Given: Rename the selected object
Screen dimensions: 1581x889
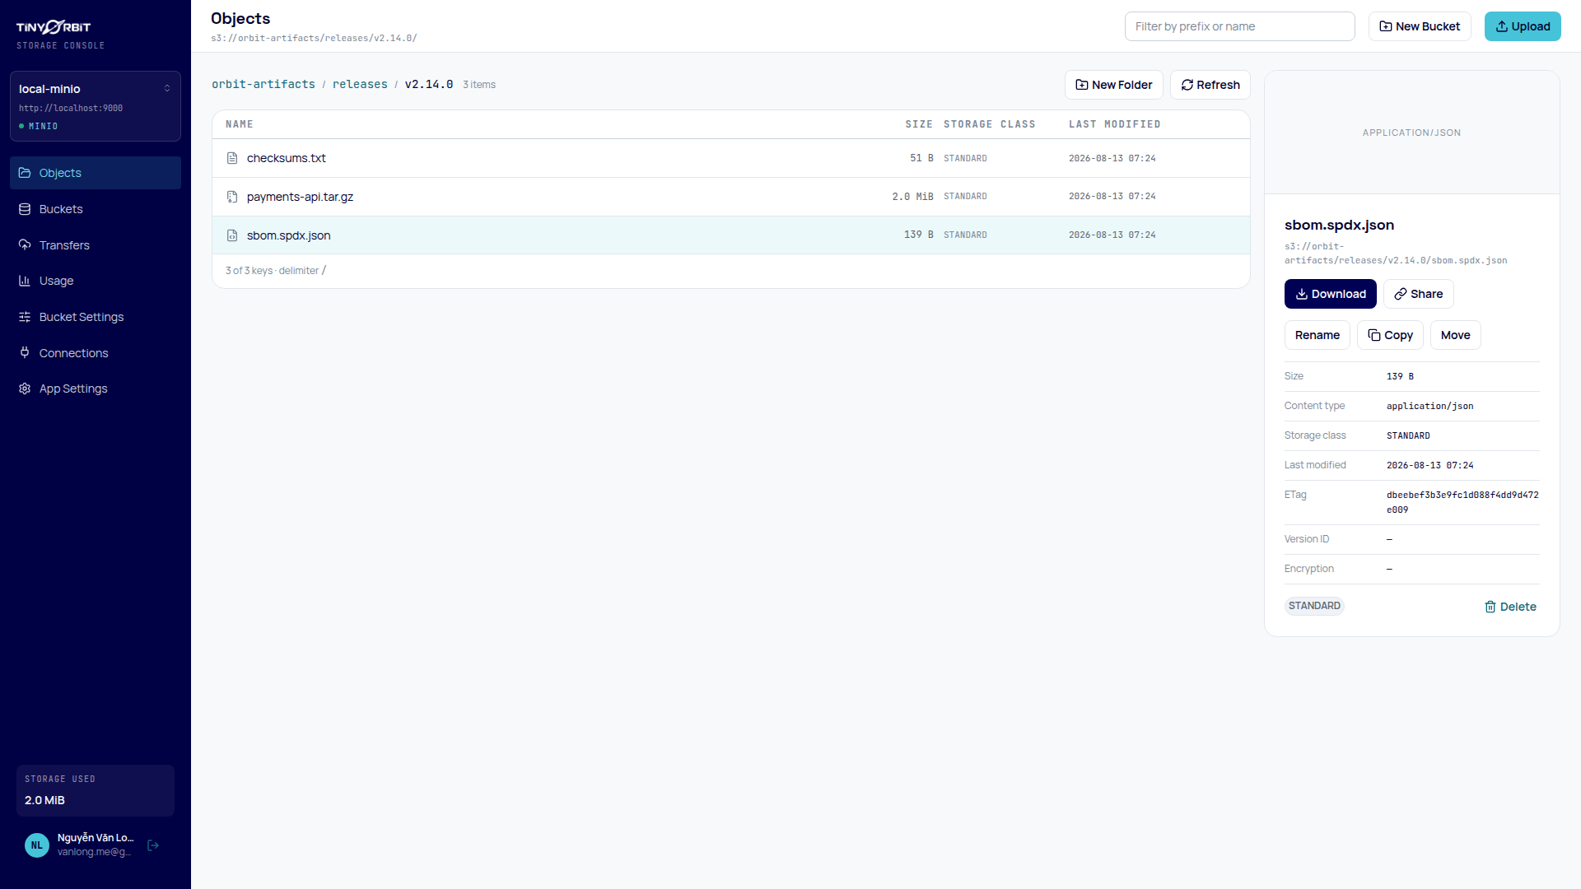Looking at the screenshot, I should [1317, 335].
